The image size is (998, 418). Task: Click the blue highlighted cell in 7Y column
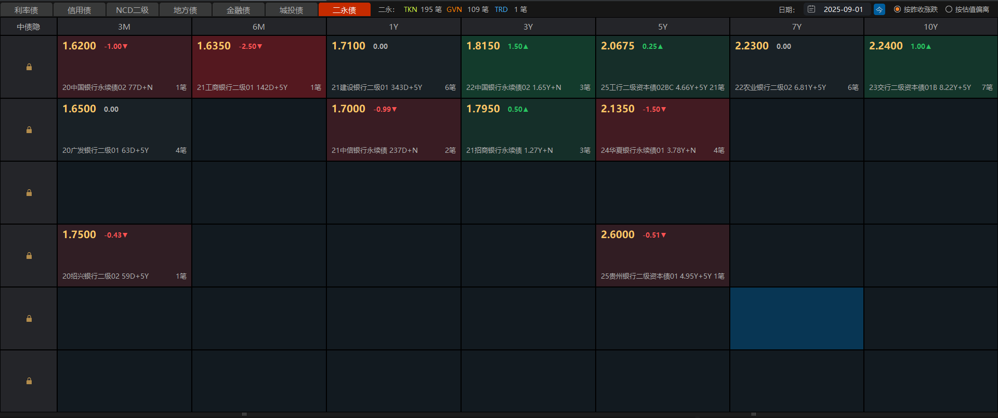click(x=797, y=318)
